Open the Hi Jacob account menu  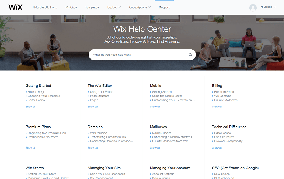268,7
